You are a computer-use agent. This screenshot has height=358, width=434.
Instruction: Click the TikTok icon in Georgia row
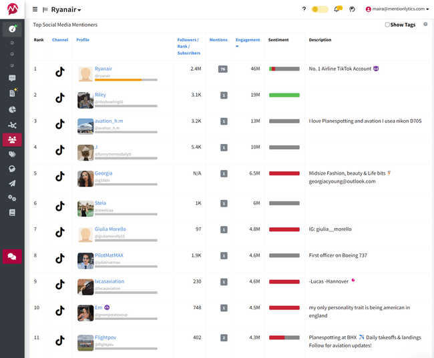tap(60, 177)
